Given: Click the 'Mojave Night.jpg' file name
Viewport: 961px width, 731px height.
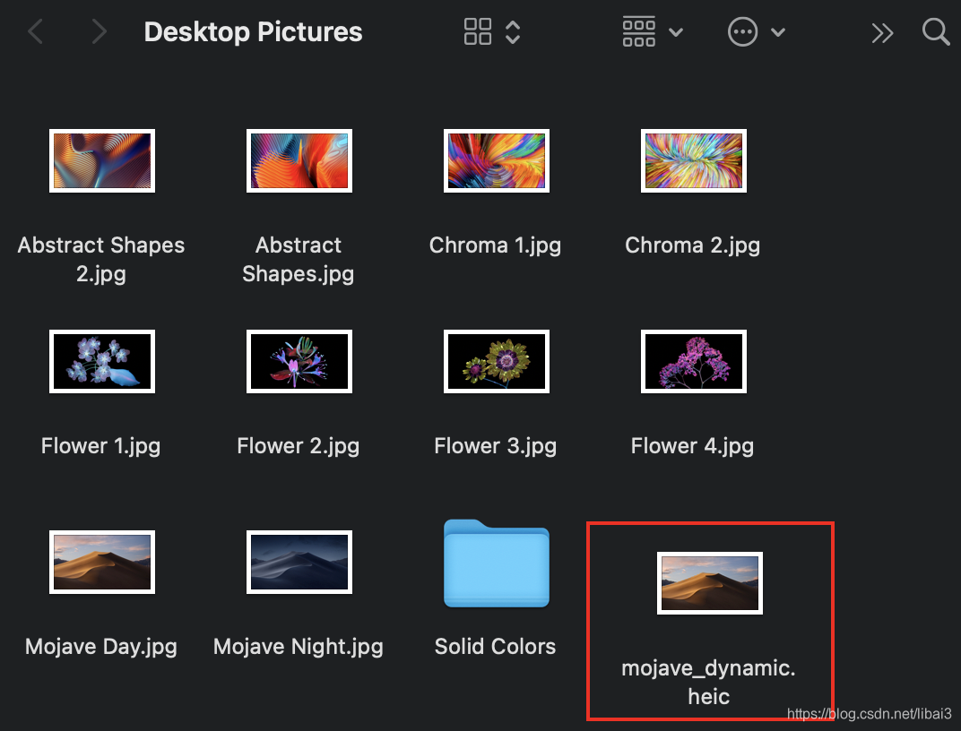Looking at the screenshot, I should pyautogui.click(x=299, y=647).
